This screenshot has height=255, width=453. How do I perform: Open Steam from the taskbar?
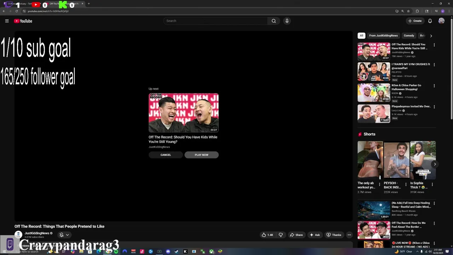177,251
